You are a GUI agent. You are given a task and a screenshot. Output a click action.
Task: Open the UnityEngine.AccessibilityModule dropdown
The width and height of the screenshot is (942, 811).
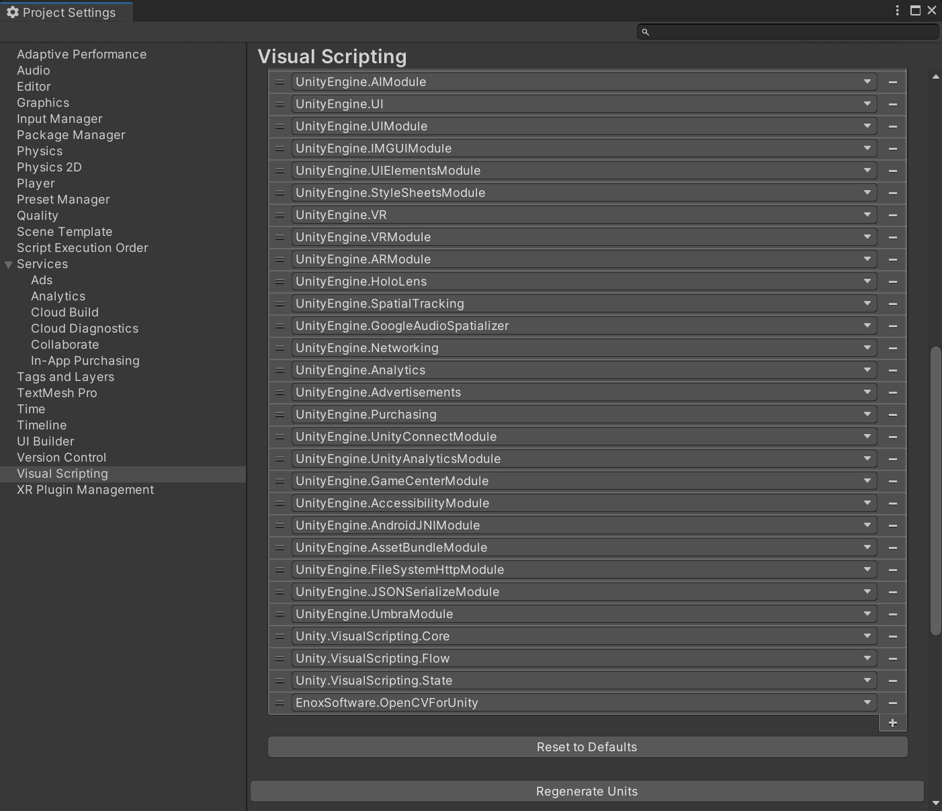point(584,503)
